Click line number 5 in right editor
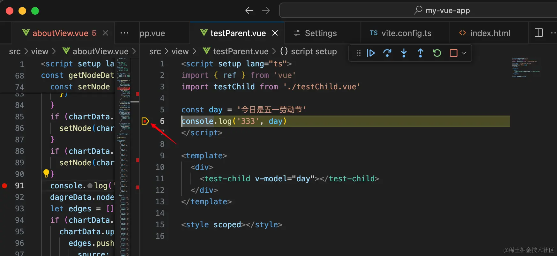The height and width of the screenshot is (256, 557). 162,110
